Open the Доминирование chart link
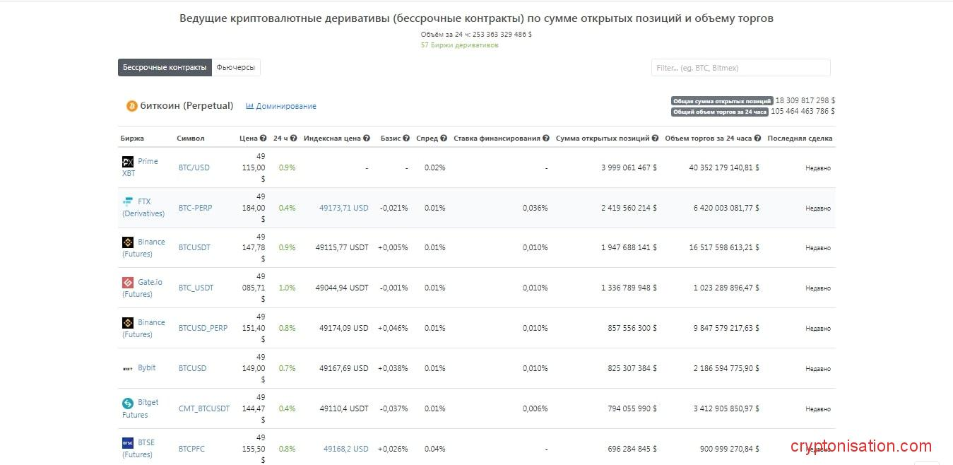The width and height of the screenshot is (953, 465). tap(281, 107)
